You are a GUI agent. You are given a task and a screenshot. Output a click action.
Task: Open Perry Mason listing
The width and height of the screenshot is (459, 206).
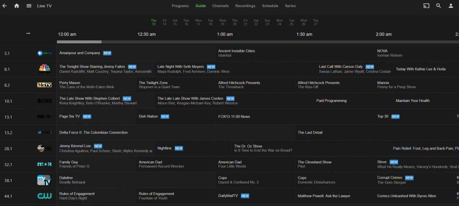pos(96,85)
